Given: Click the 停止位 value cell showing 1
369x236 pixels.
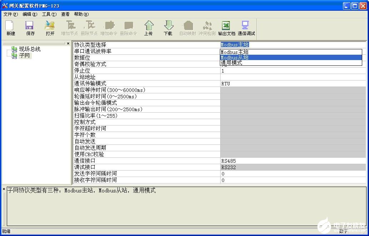Looking at the screenshot, I should click(x=293, y=71).
